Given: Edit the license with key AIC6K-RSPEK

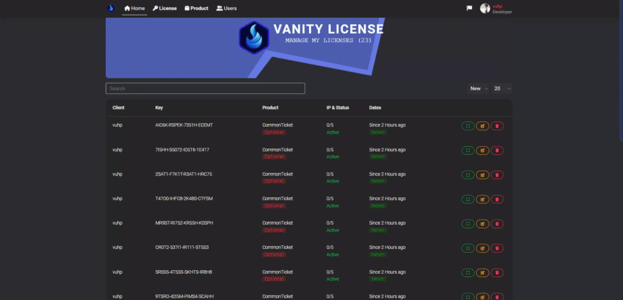Looking at the screenshot, I should click(x=482, y=126).
